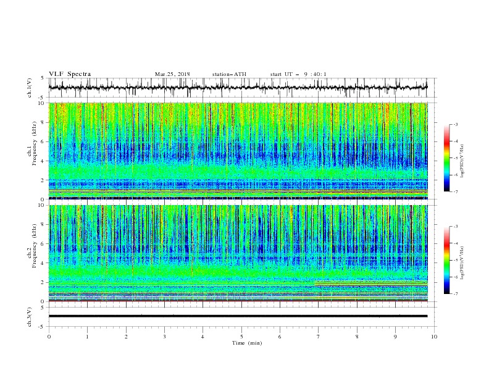Click the ch.1 colorbar 'log(PSD)(V²/Hz)' label
489x378 pixels.
(462, 161)
